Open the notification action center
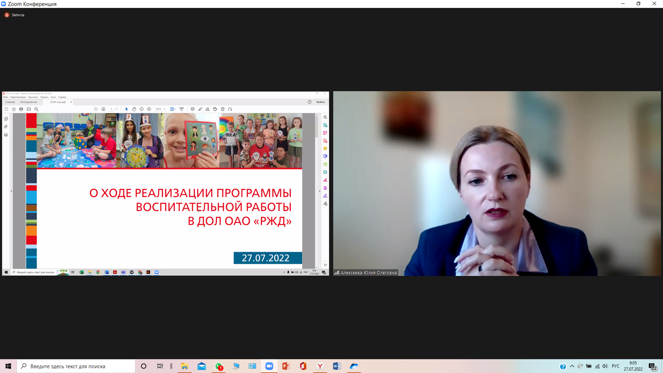 click(x=653, y=366)
